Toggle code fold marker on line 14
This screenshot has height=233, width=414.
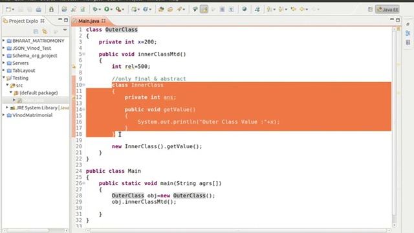coord(83,109)
